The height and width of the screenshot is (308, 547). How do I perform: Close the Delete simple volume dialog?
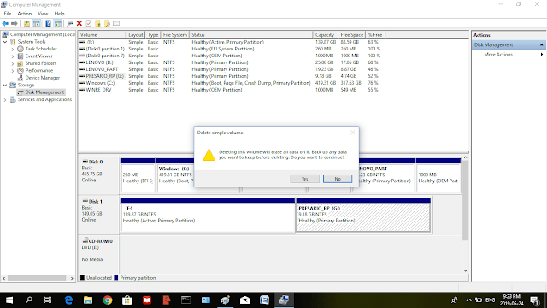tap(352, 133)
